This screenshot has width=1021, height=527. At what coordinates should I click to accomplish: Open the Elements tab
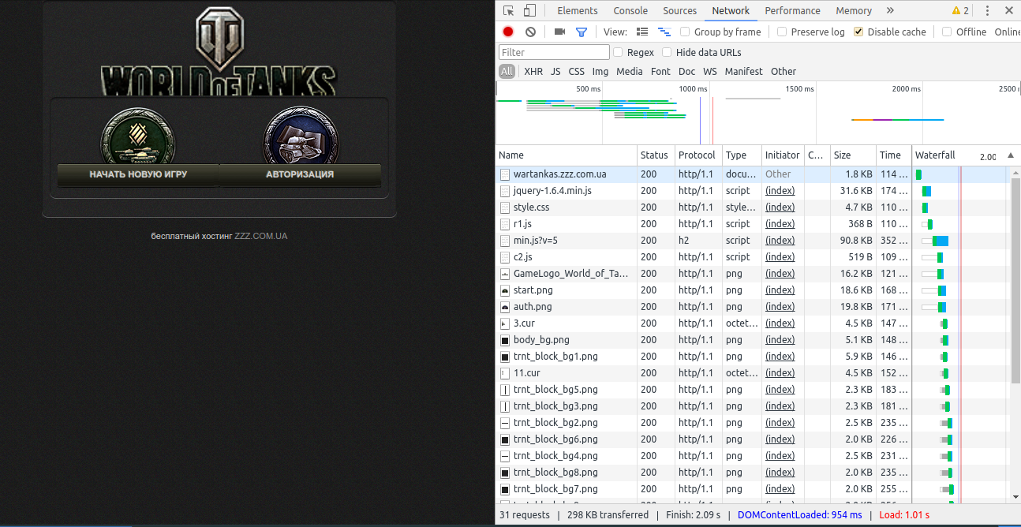coord(578,10)
